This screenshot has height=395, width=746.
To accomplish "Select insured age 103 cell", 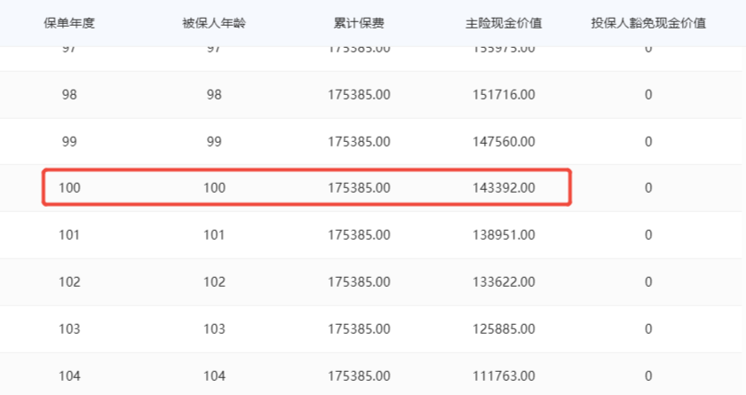I will [214, 329].
